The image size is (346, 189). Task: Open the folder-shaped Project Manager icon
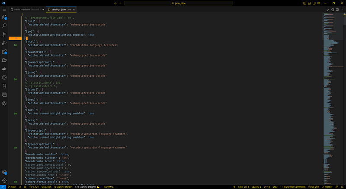click(4, 60)
